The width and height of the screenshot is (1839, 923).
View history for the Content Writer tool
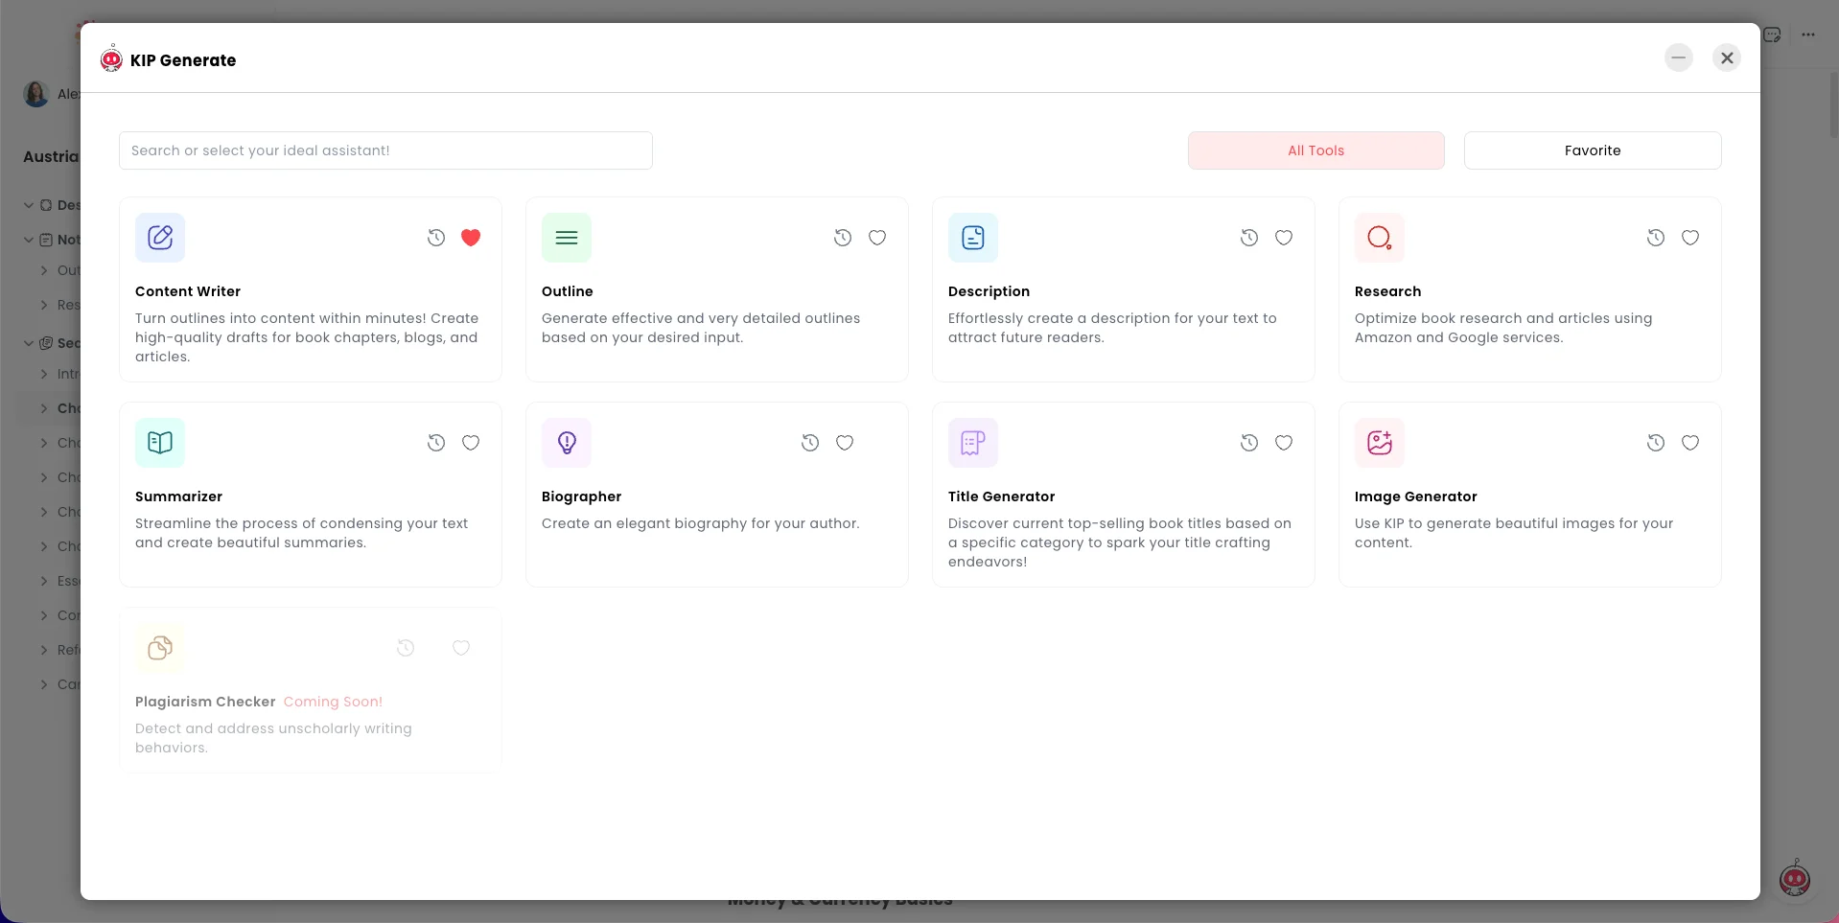pos(436,238)
